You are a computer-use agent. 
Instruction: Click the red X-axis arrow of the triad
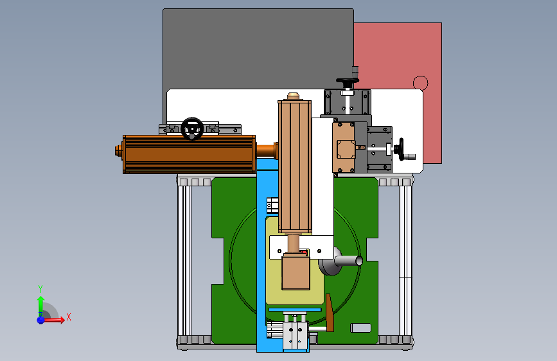tap(54, 320)
